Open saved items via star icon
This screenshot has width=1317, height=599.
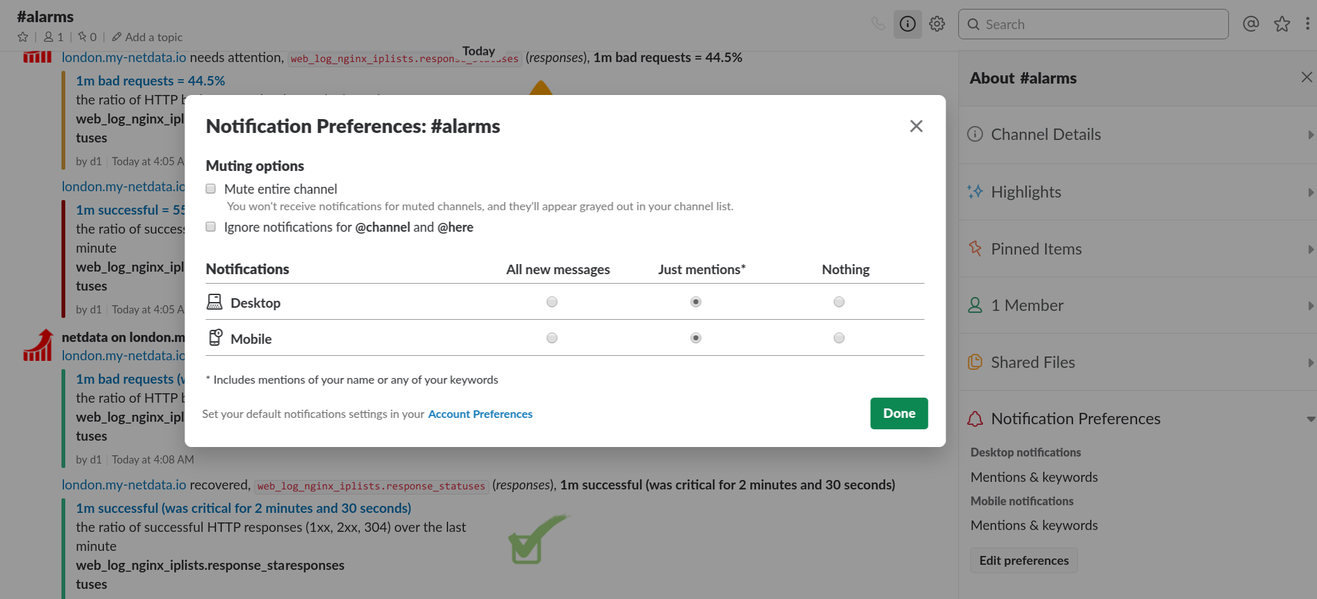1282,23
